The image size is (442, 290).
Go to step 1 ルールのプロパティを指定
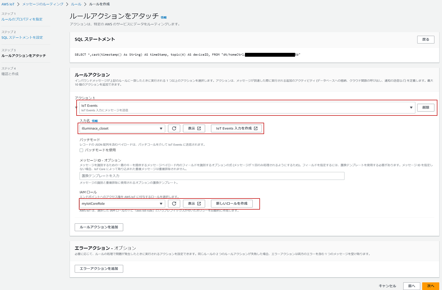pos(22,19)
